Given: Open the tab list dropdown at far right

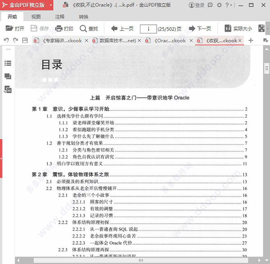Looking at the screenshot, I should [x=265, y=41].
